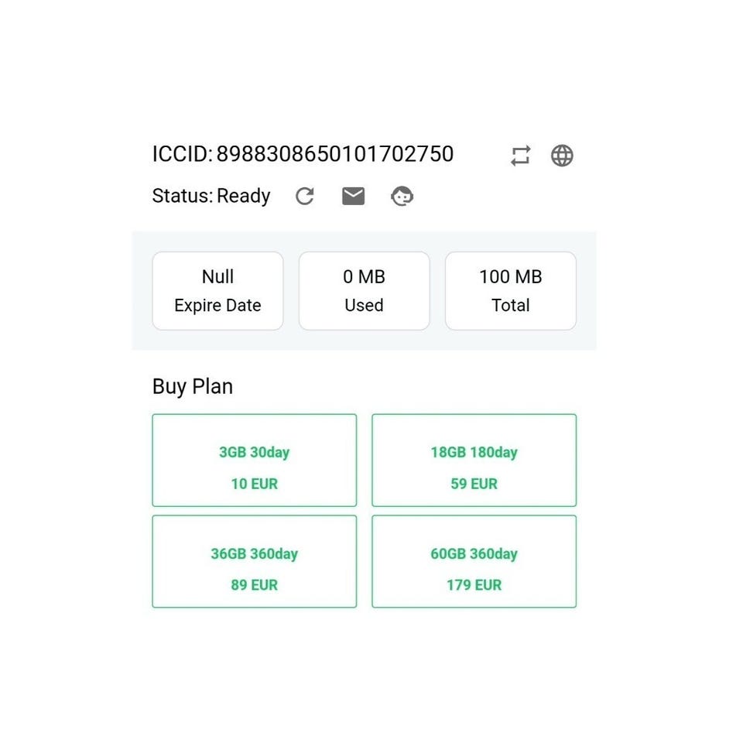This screenshot has height=743, width=743.
Task: Choose the 36GB 360day plan
Action: (255, 562)
